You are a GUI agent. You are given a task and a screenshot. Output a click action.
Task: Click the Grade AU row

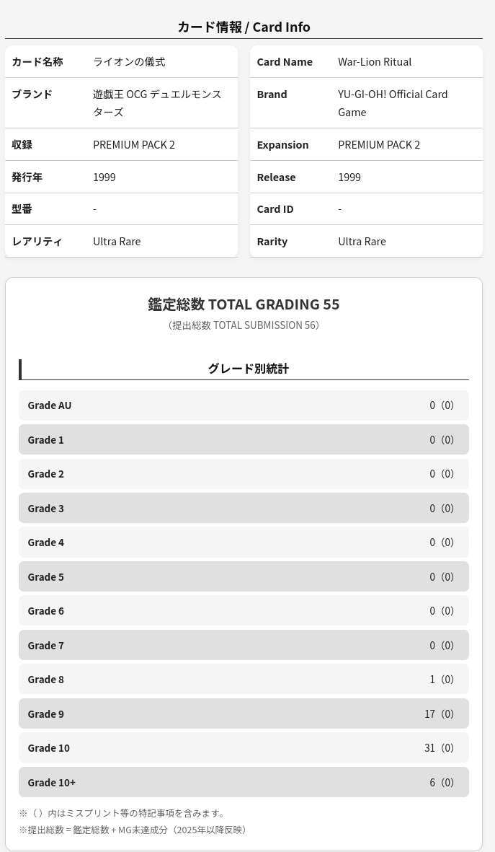[x=244, y=405]
